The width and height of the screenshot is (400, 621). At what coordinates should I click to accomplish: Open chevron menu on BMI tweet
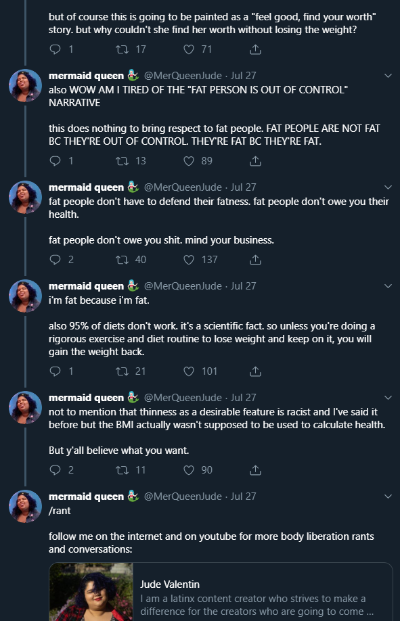coord(388,398)
